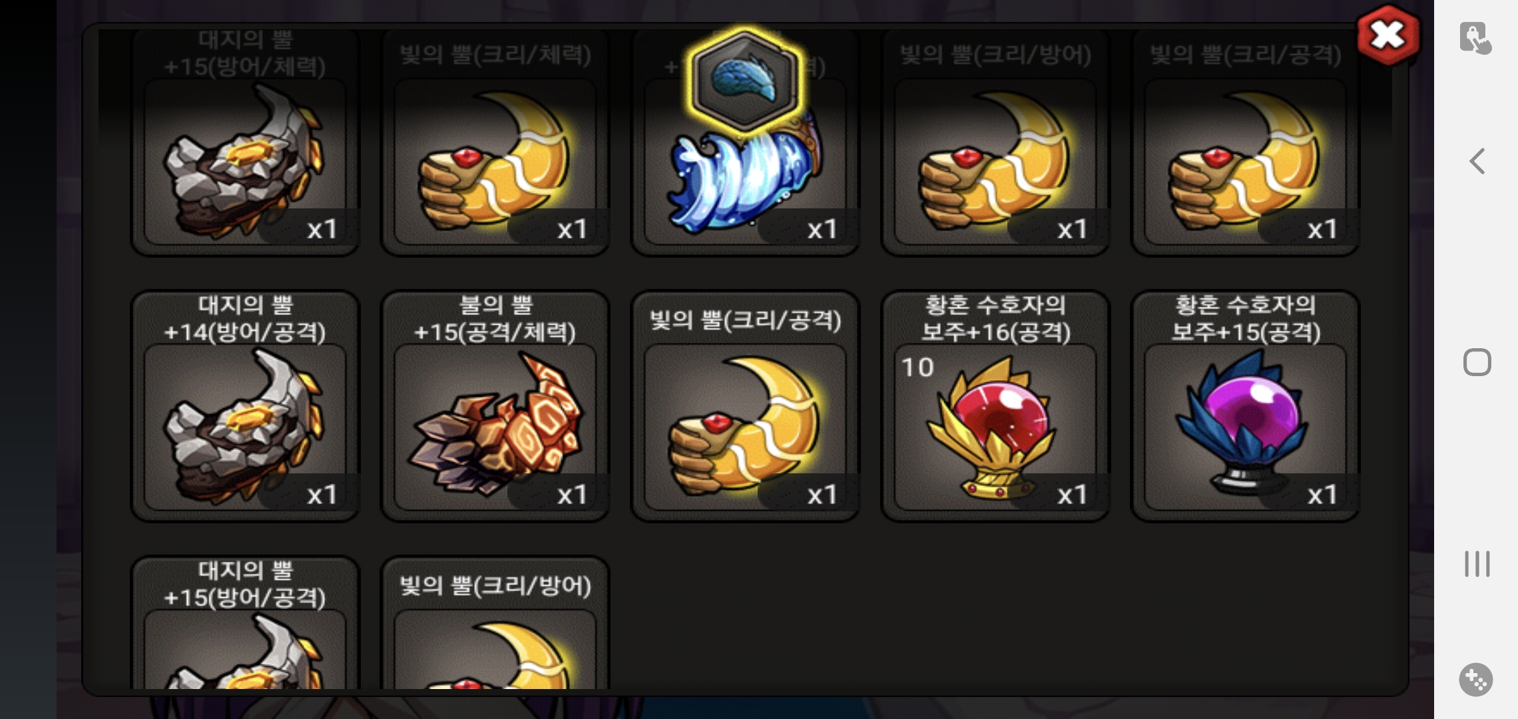Open the game tools controller icon
The height and width of the screenshot is (719, 1518).
pyautogui.click(x=1476, y=680)
